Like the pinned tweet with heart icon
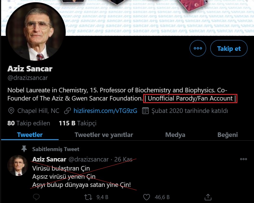254x203 pixels. click(x=147, y=197)
